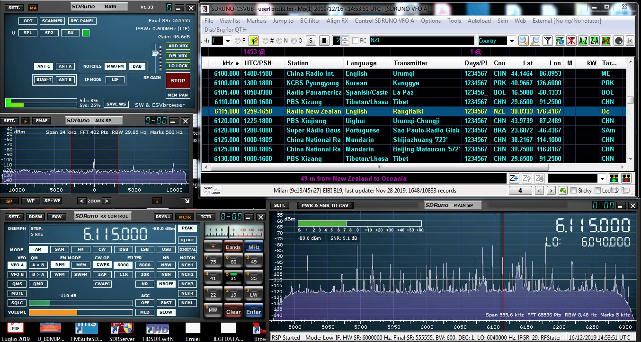Click the S button in CSV toolbar
Screen dimensions: 641x342
(x=310, y=41)
